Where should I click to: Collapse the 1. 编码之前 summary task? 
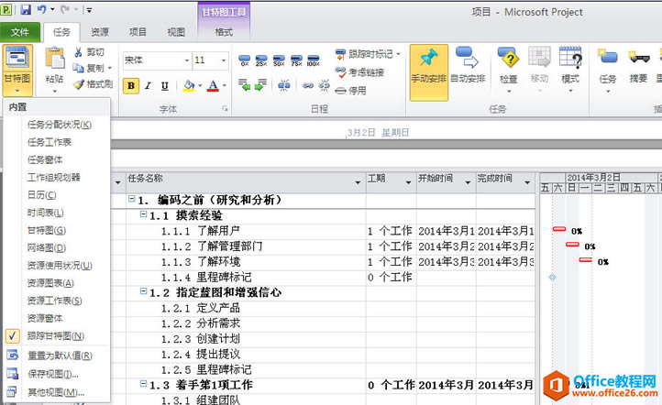pyautogui.click(x=132, y=199)
